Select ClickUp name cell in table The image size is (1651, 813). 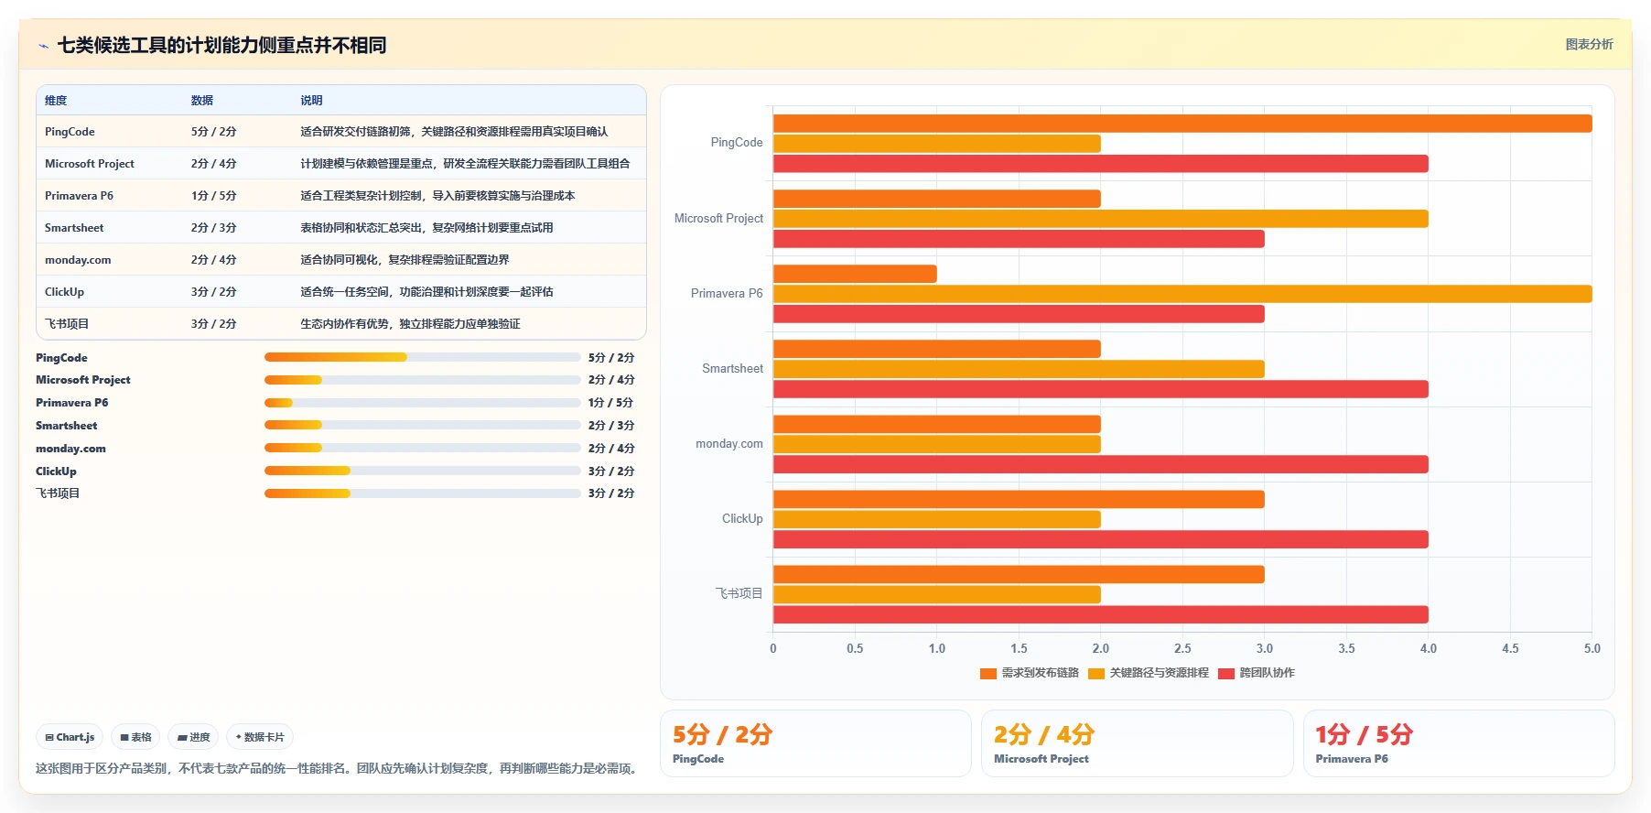[x=64, y=292]
